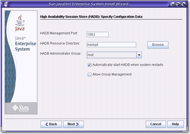The width and height of the screenshot is (190, 134).
Task: Maximize the Install Wizard window
Action: tap(178, 4)
